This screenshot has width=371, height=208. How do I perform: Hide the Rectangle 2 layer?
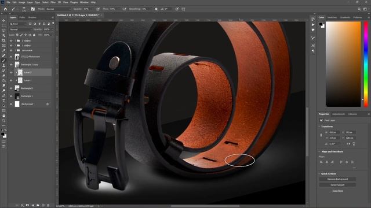11,88
